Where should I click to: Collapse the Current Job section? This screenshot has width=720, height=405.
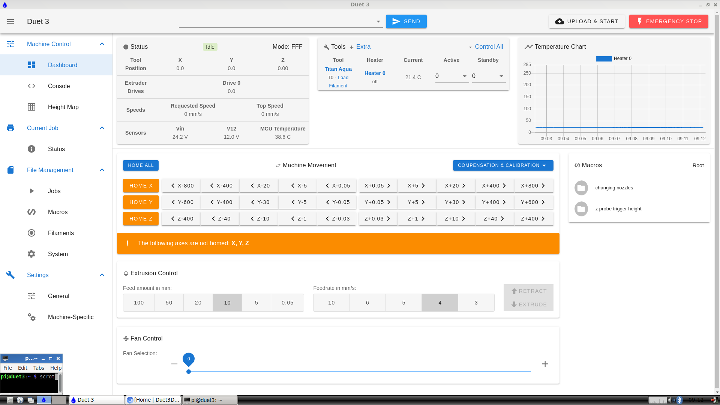[102, 128]
